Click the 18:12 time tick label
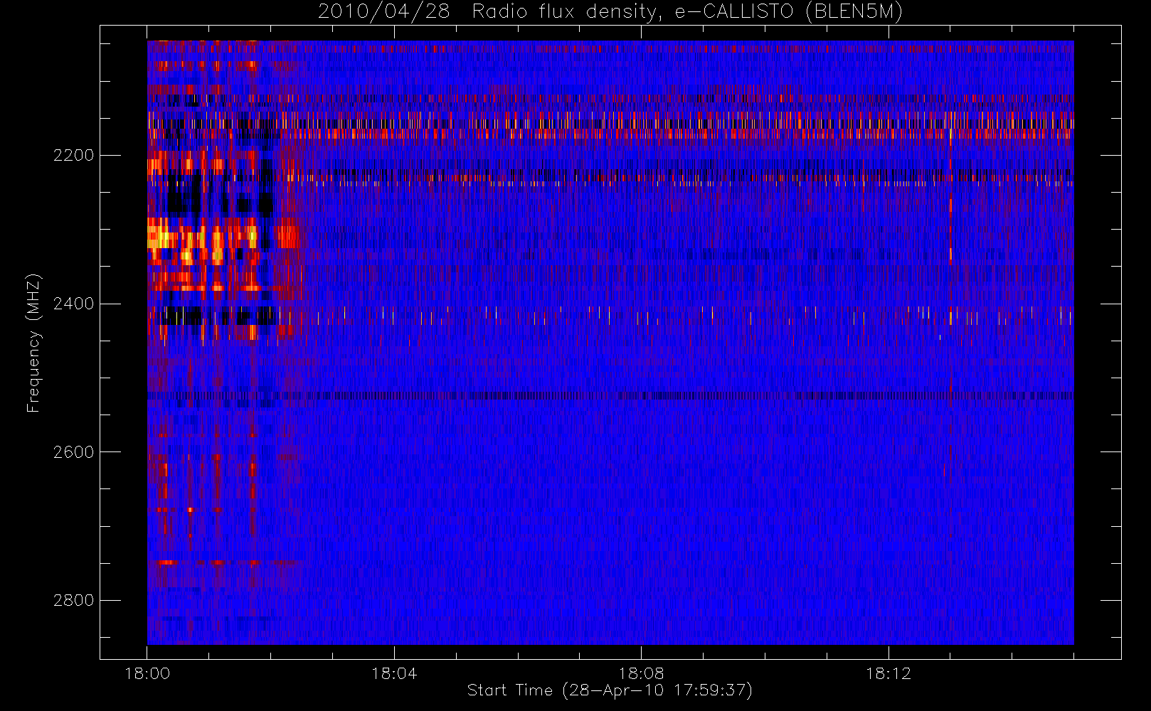 tap(888, 673)
